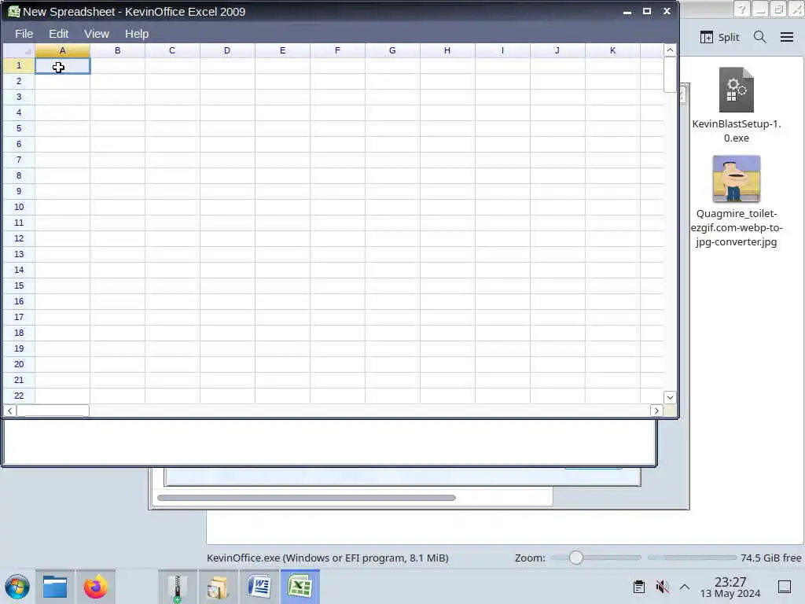Select row header 10
This screenshot has width=805, height=604.
pos(19,207)
